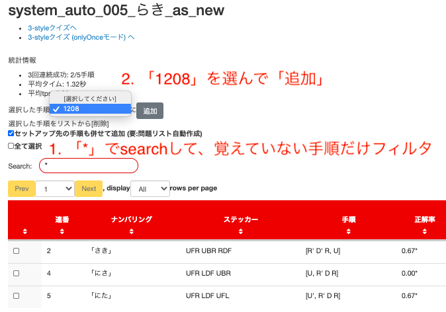Click the algorithm [R' D' R, U]

click(x=323, y=251)
